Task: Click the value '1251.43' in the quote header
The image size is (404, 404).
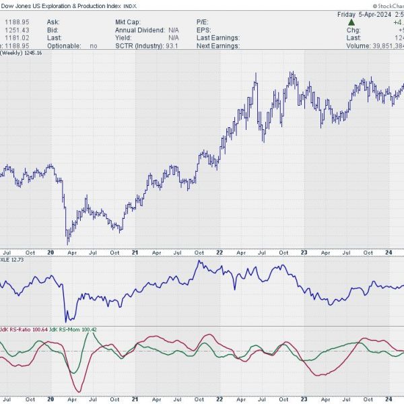Action: (x=17, y=30)
